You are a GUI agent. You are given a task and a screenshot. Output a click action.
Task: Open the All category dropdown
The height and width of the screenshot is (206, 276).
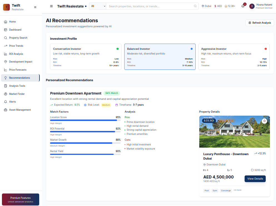point(98,6)
